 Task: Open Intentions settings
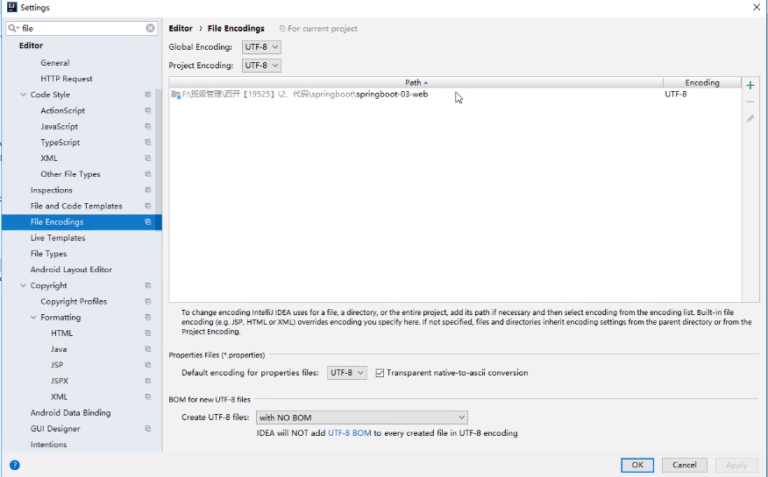pos(48,445)
